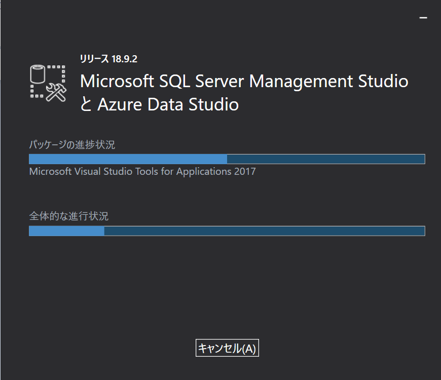Click the パッケージの進捗状況 label
Image resolution: width=441 pixels, height=380 pixels.
point(72,144)
